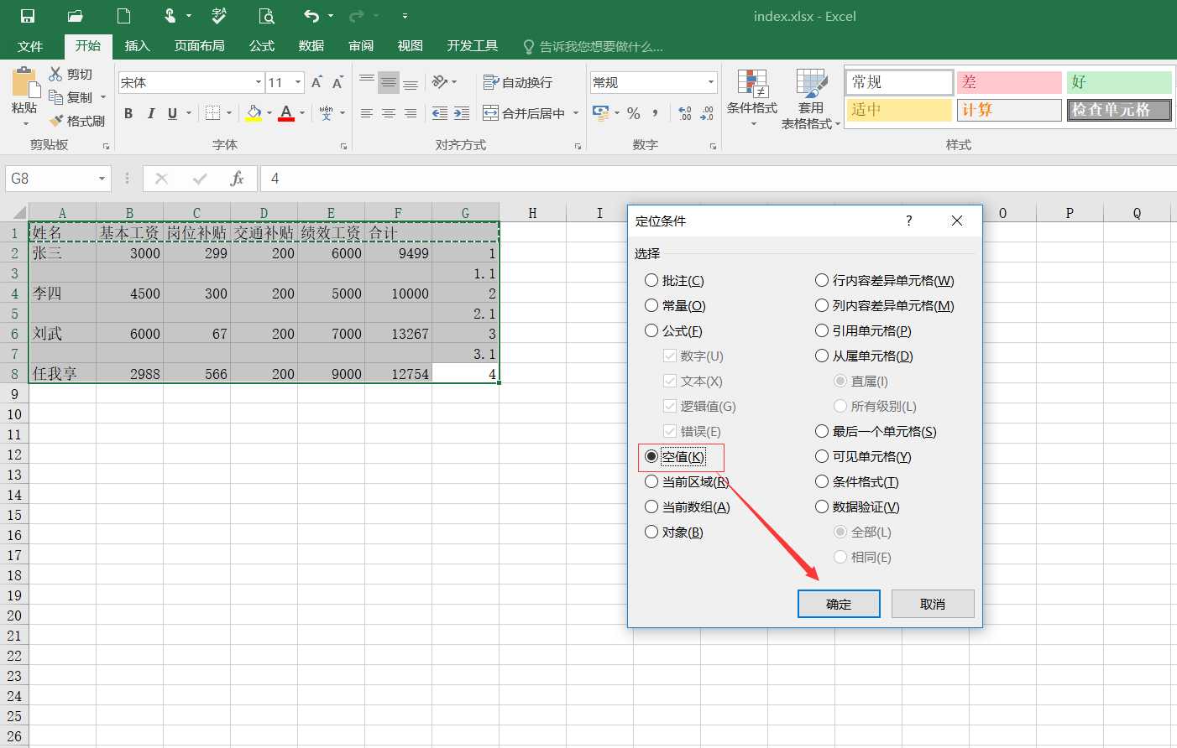Viewport: 1177px width, 748px height.
Task: Undo the last action
Action: click(311, 16)
